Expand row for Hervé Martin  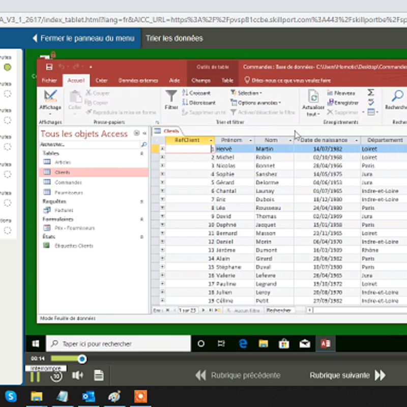[162, 149]
